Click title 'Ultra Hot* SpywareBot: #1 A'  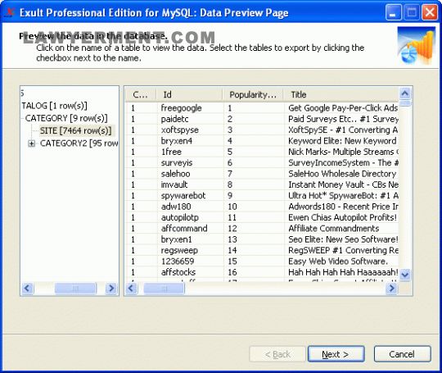coord(343,196)
